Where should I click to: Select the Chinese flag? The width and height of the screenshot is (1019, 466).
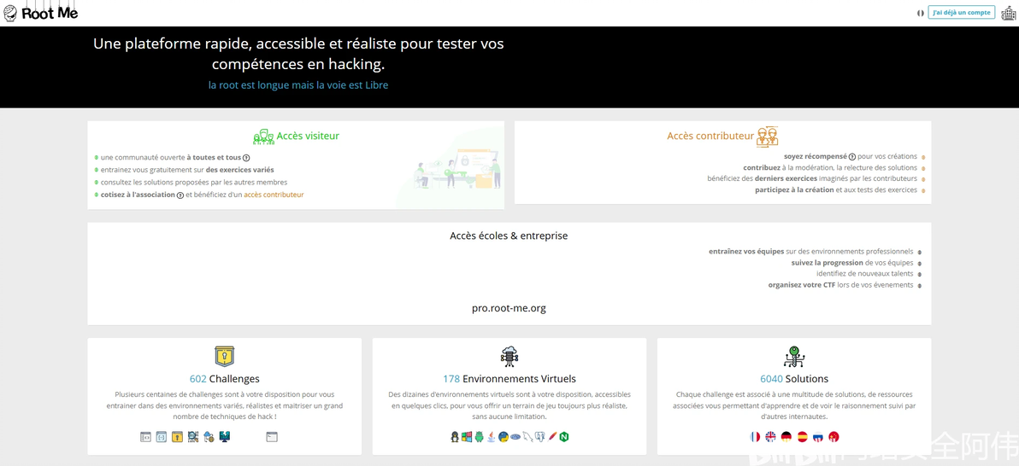point(833,437)
